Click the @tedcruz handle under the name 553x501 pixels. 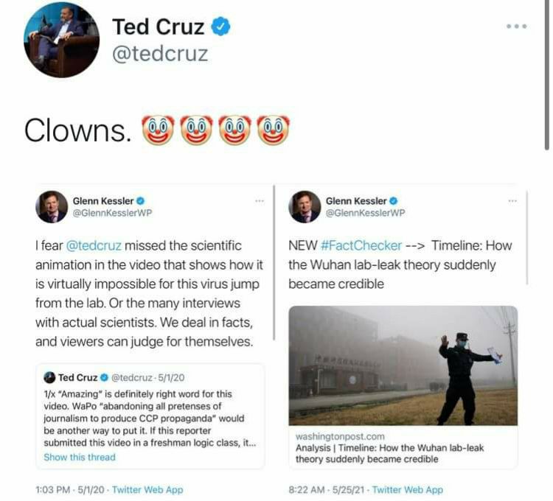coord(160,55)
